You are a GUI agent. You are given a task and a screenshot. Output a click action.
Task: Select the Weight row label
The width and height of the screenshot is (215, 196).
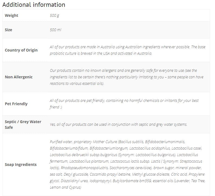point(11,15)
